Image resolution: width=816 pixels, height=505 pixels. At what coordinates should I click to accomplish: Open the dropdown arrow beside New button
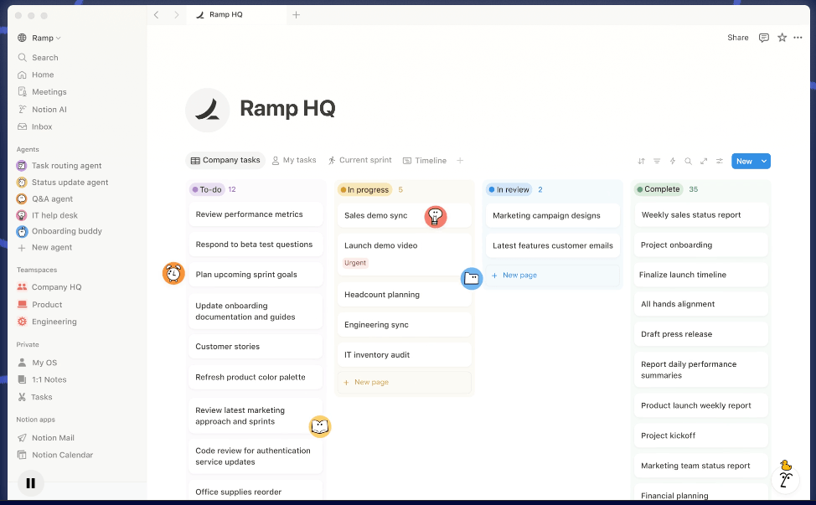click(x=763, y=161)
